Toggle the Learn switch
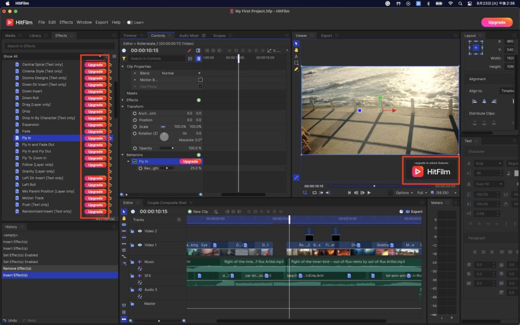The width and height of the screenshot is (520, 325). pos(130,22)
